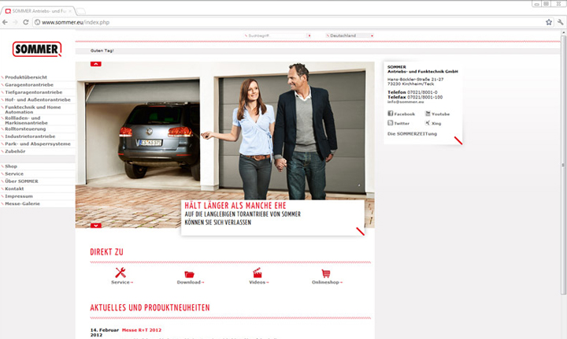Screen dimensions: 567x339
Task: Open the Service tools icon
Action: (x=120, y=273)
